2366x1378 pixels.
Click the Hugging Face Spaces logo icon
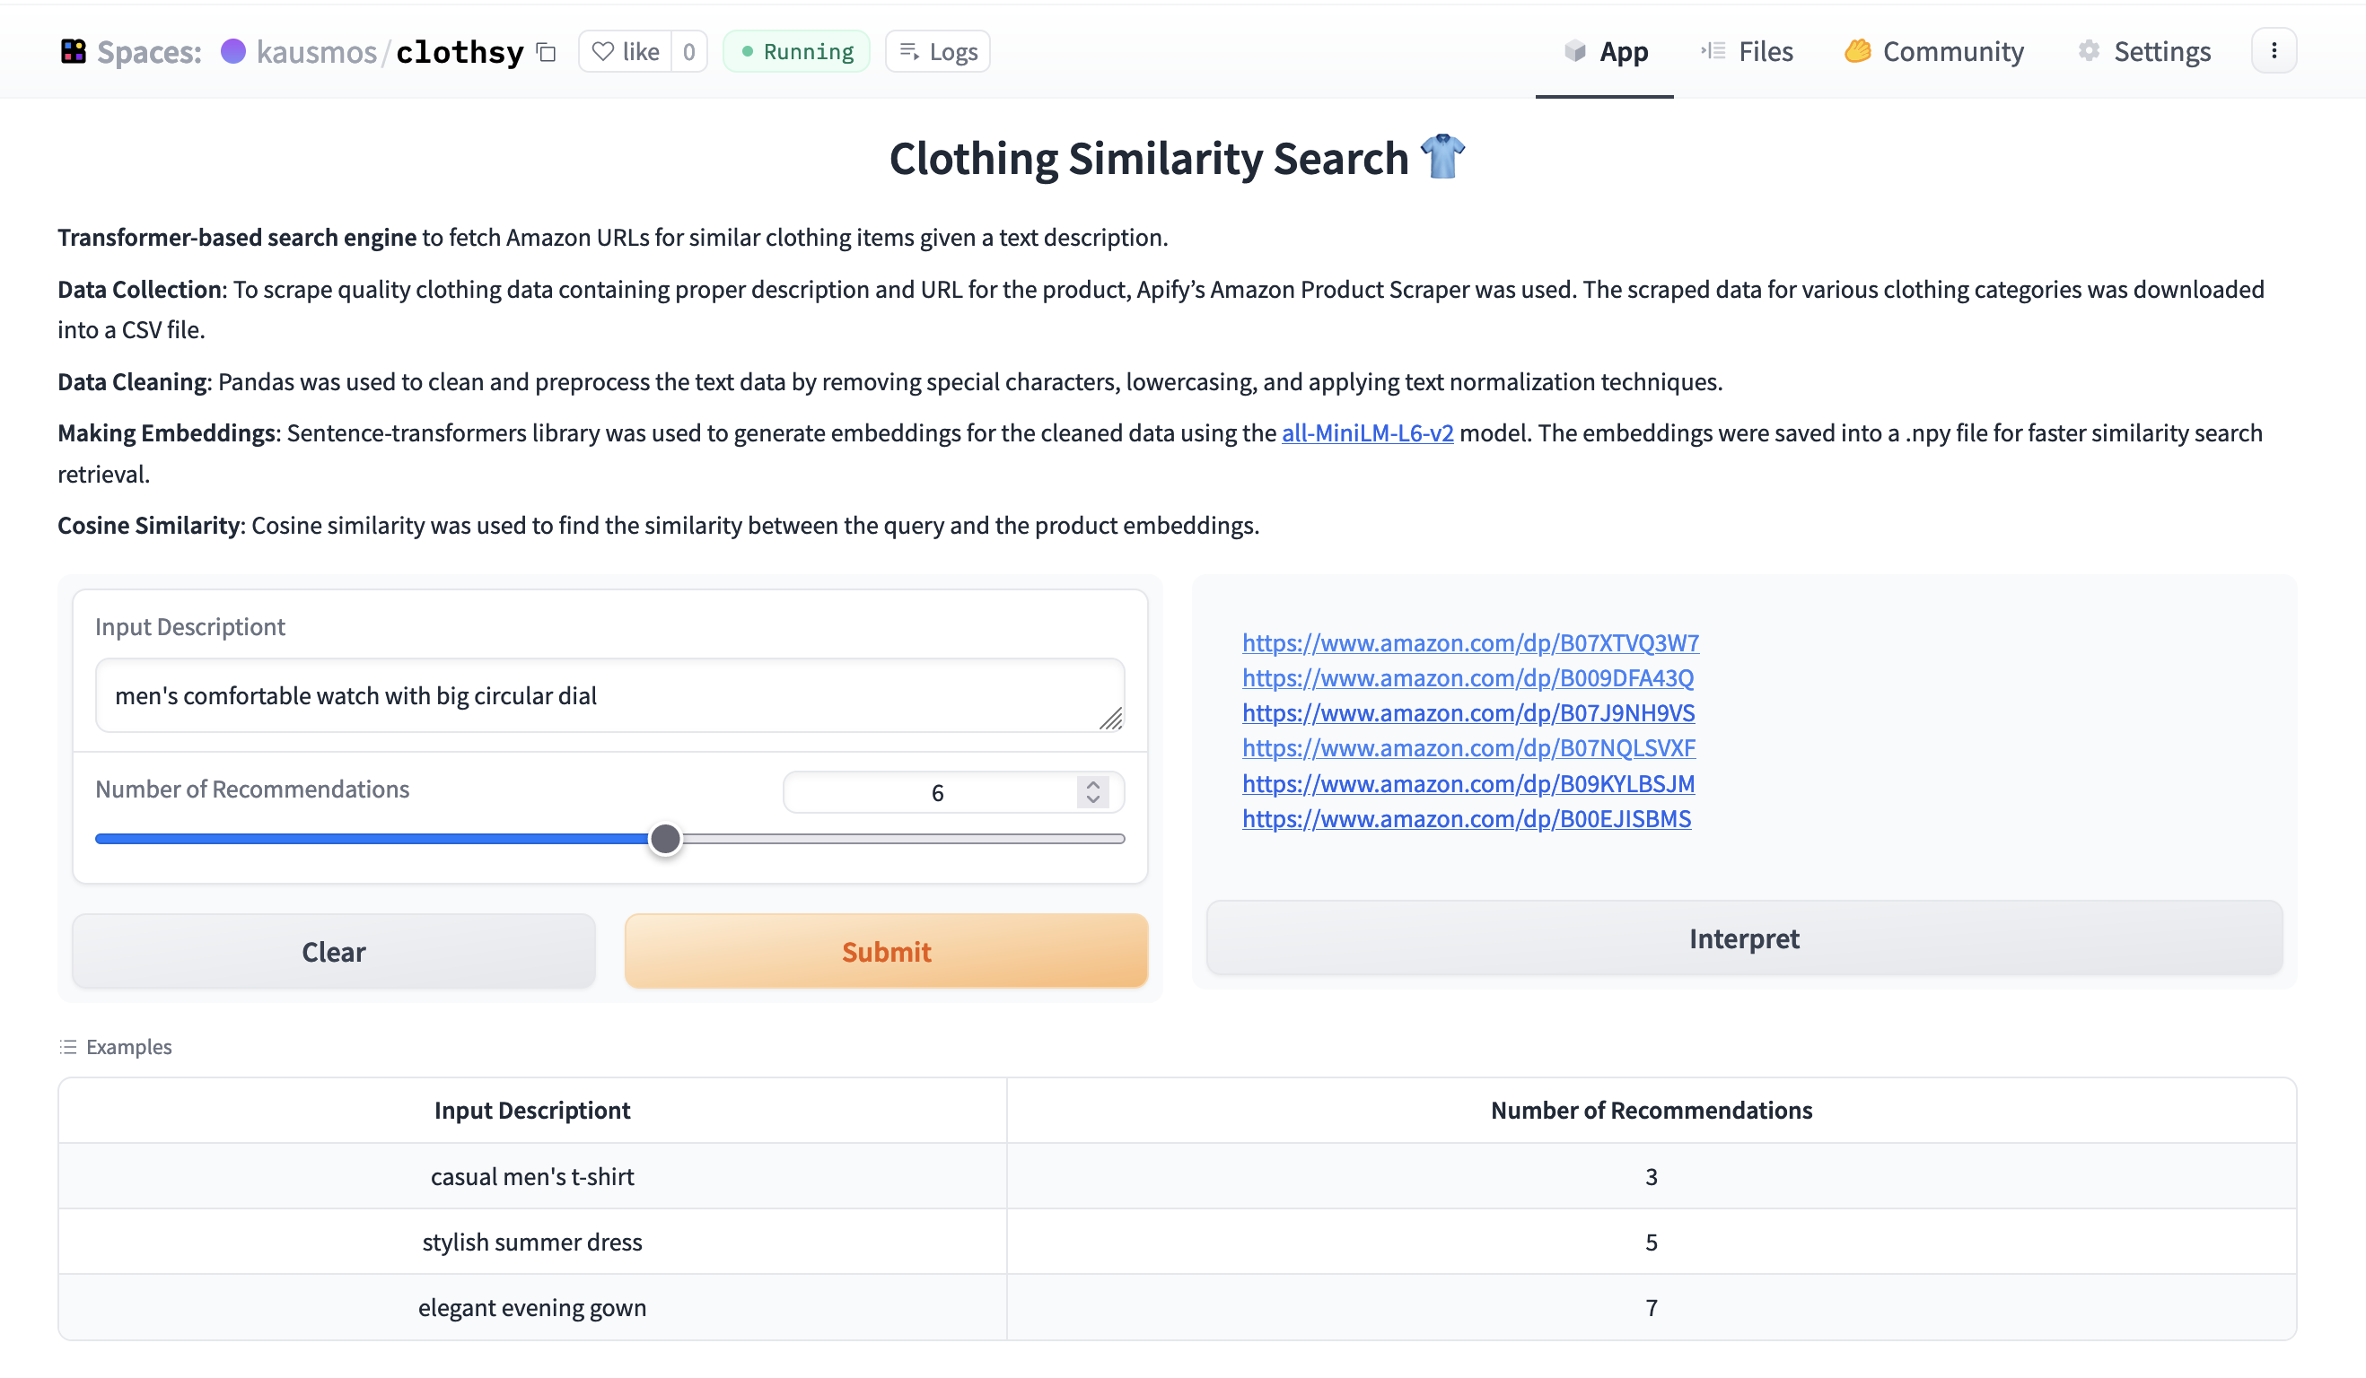point(74,52)
